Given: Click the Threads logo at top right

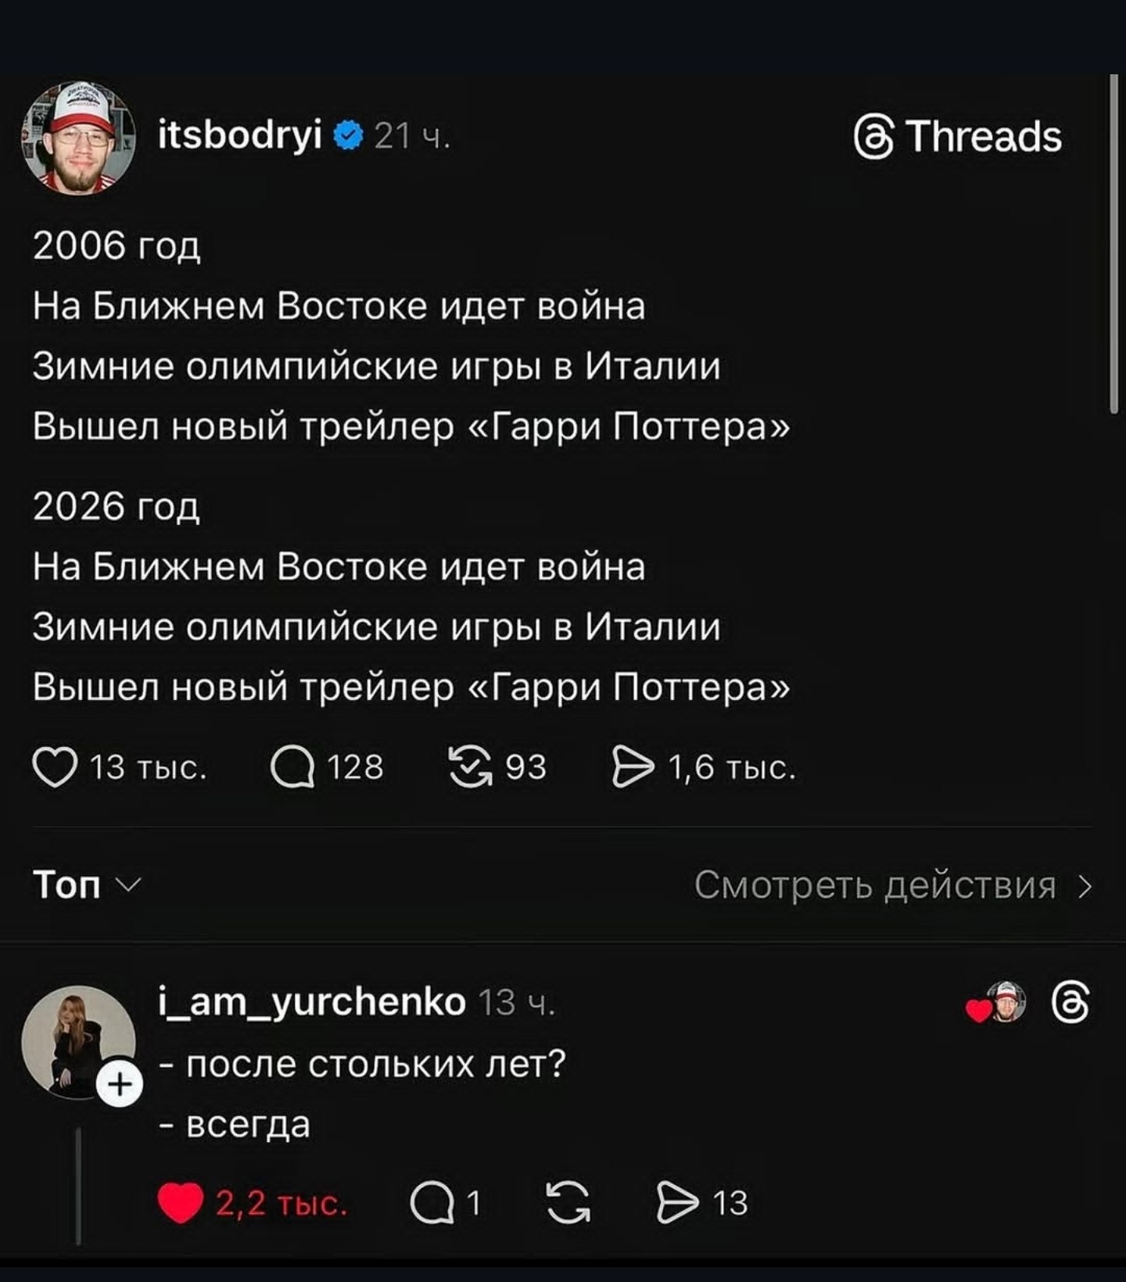Looking at the screenshot, I should (x=959, y=138).
